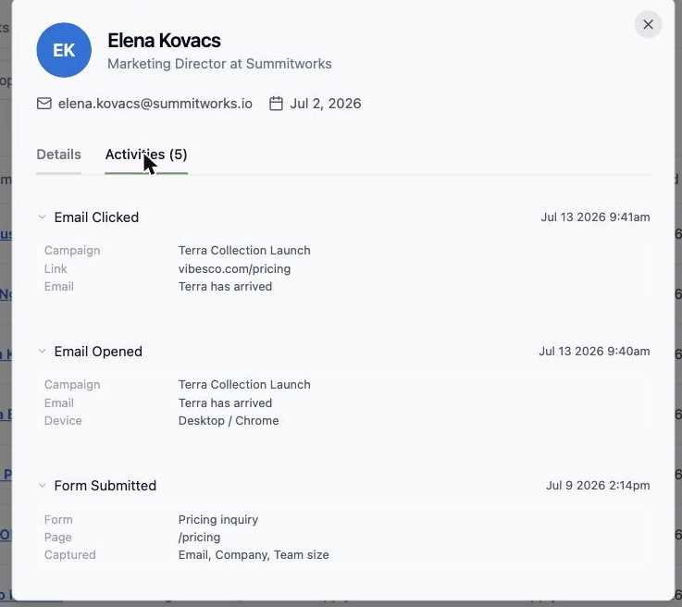Click the /pricing page value
Screen dimensions: 682x607
(x=199, y=538)
